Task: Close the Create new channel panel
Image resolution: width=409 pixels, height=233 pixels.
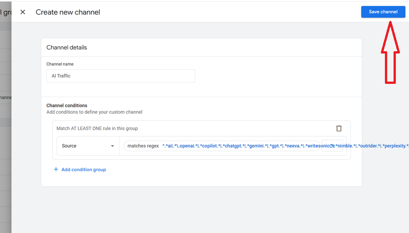Action: [x=23, y=12]
